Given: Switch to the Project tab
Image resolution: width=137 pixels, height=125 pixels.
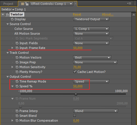Looking at the screenshot, I should [x=8, y=4].
